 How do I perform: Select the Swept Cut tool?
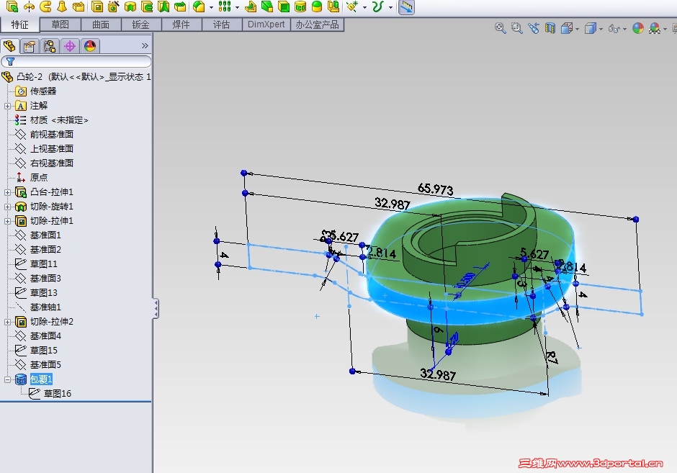point(147,6)
